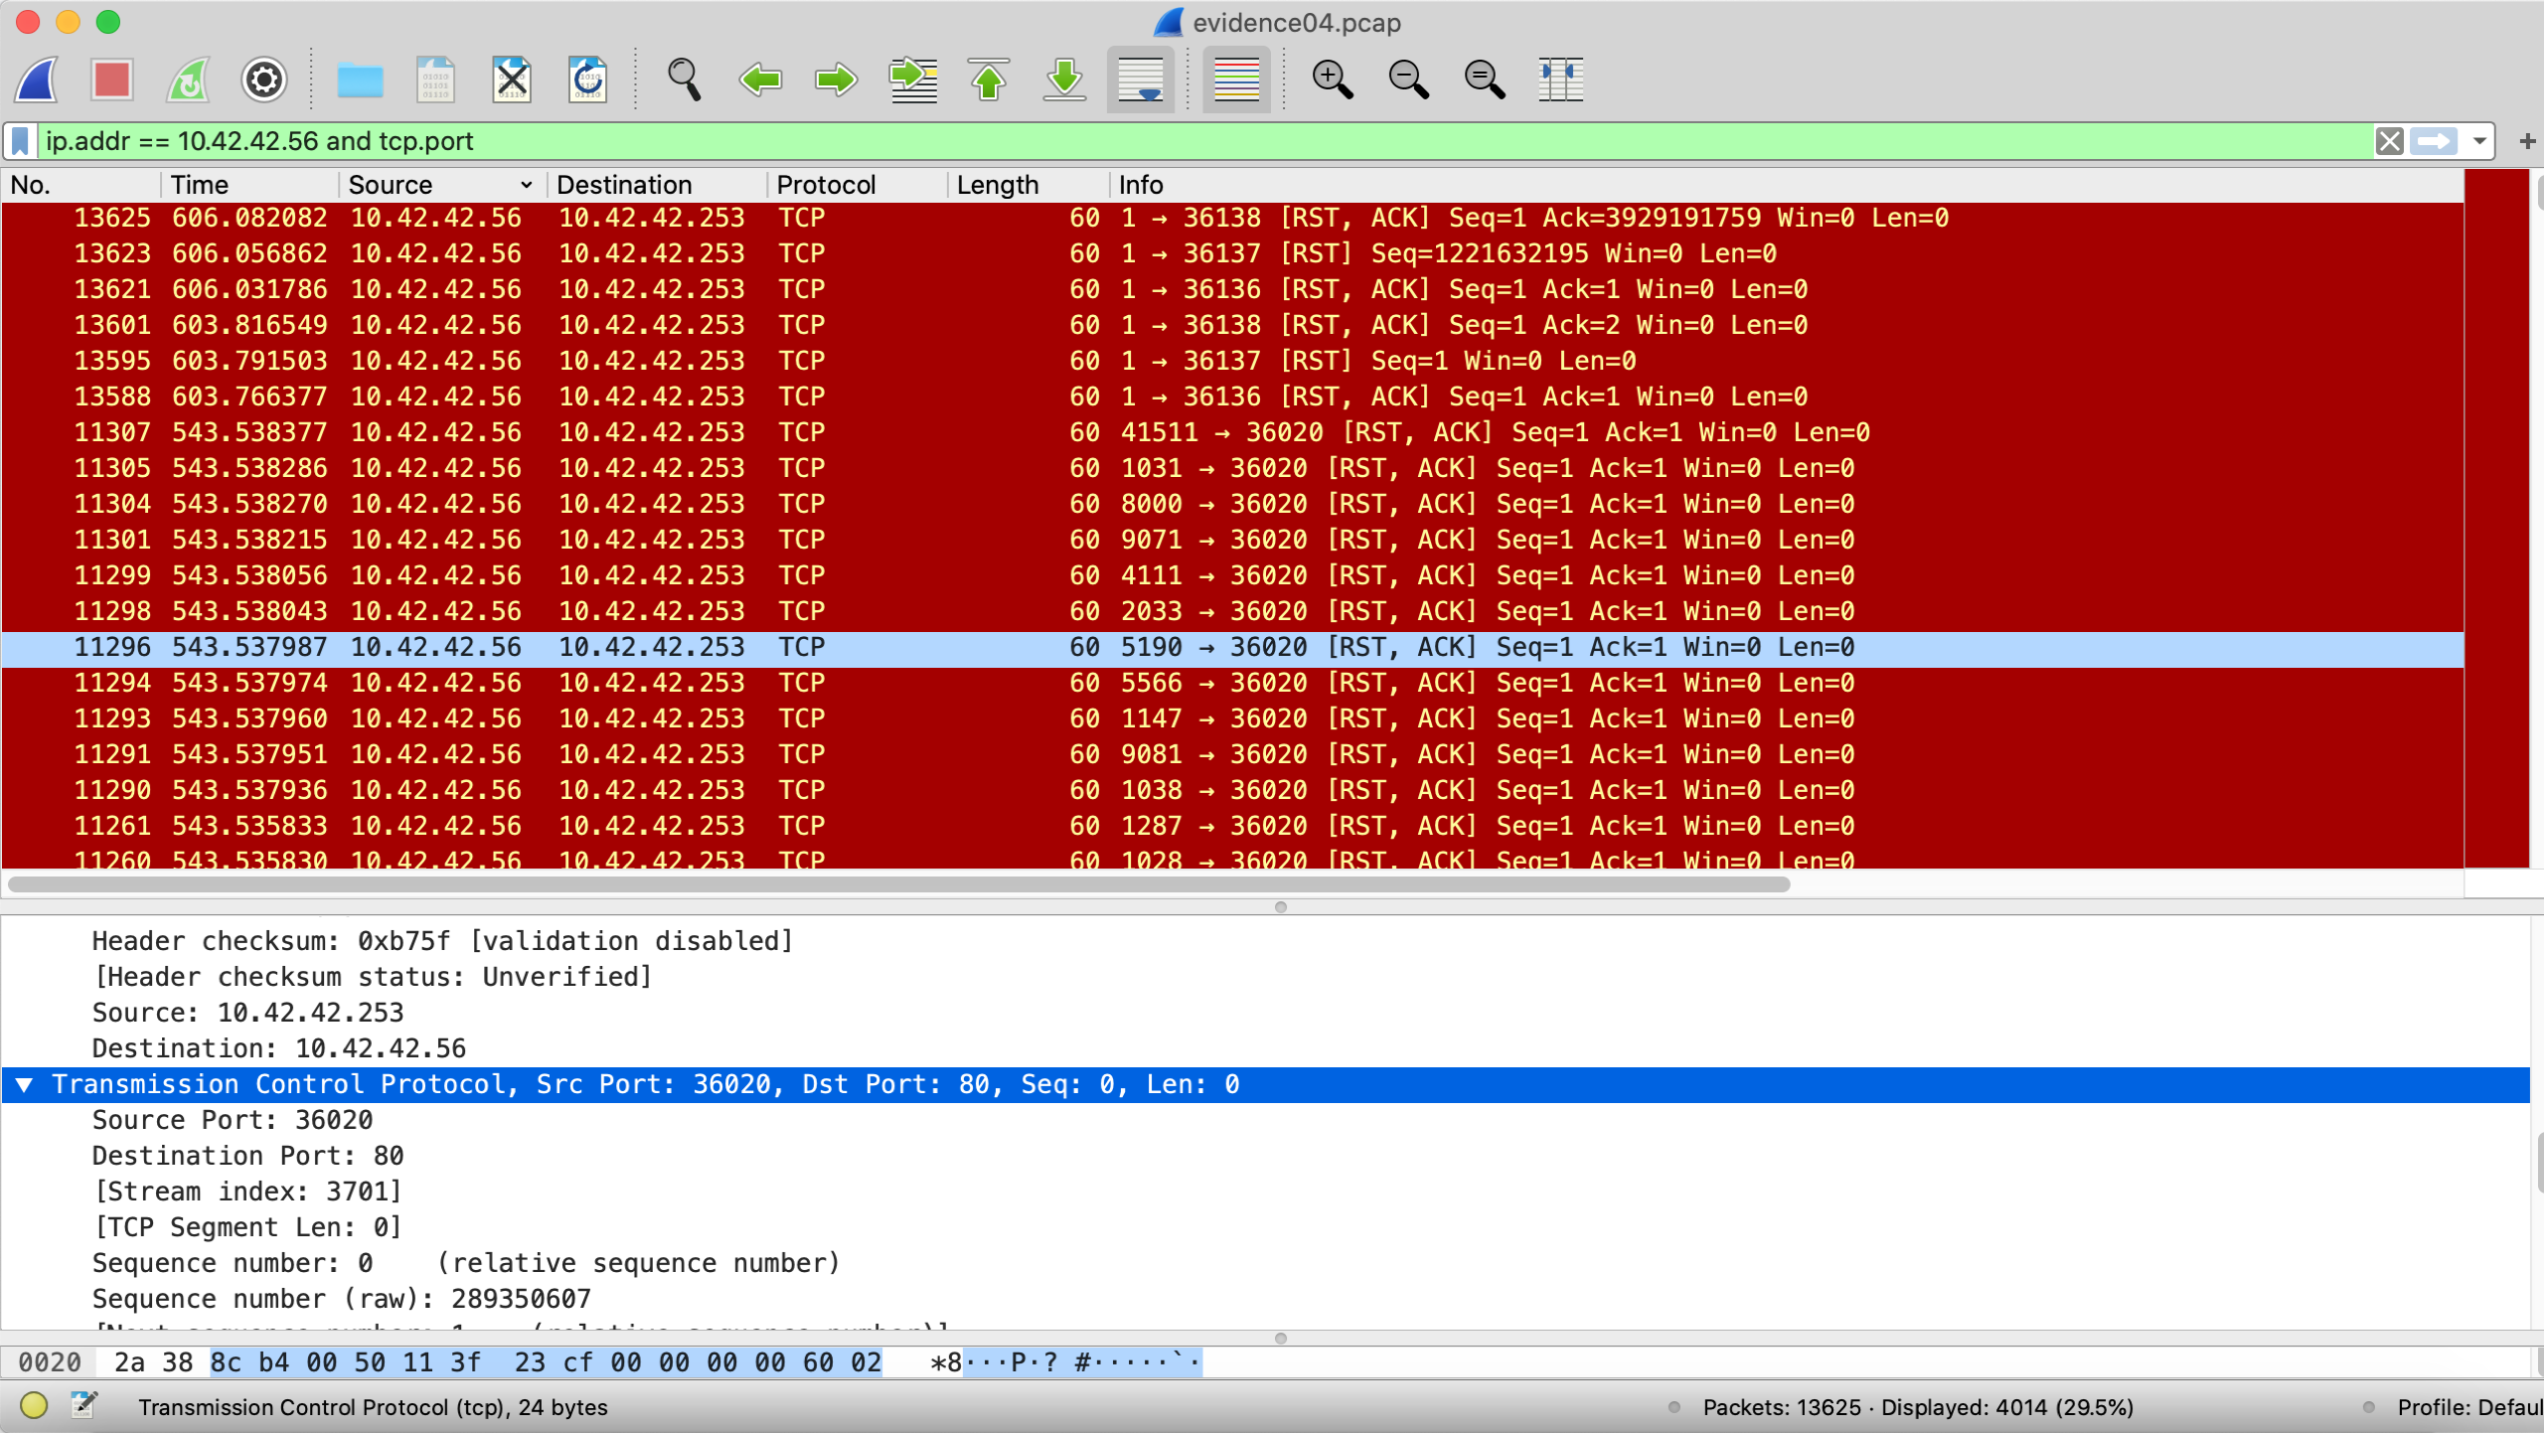Image resolution: width=2544 pixels, height=1433 pixels.
Task: Jump to the last packet in the list
Action: [1063, 80]
